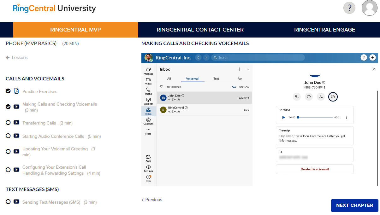This screenshot has width=380, height=215.
Task: Open Phone in the app sidebar
Action: (148, 91)
